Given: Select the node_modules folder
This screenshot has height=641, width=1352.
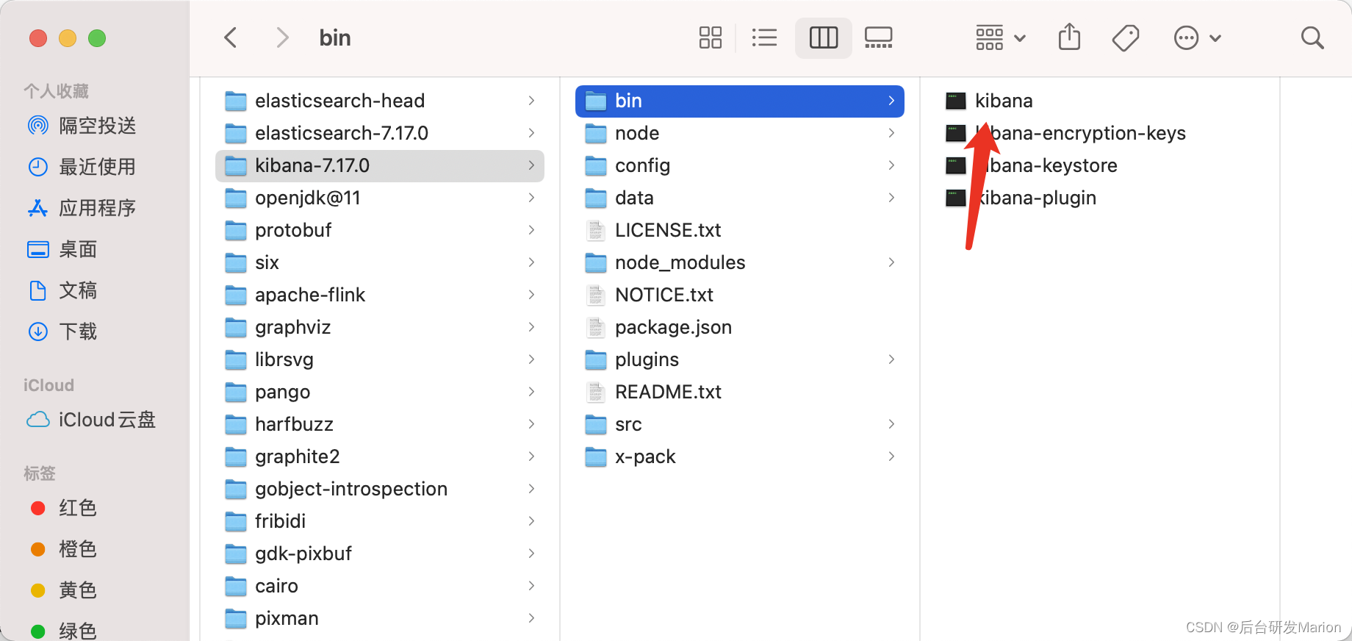Looking at the screenshot, I should click(x=740, y=262).
